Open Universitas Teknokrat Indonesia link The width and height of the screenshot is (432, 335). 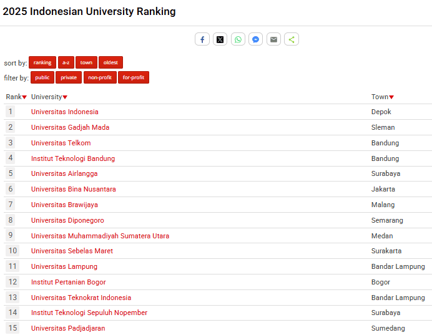(81, 298)
